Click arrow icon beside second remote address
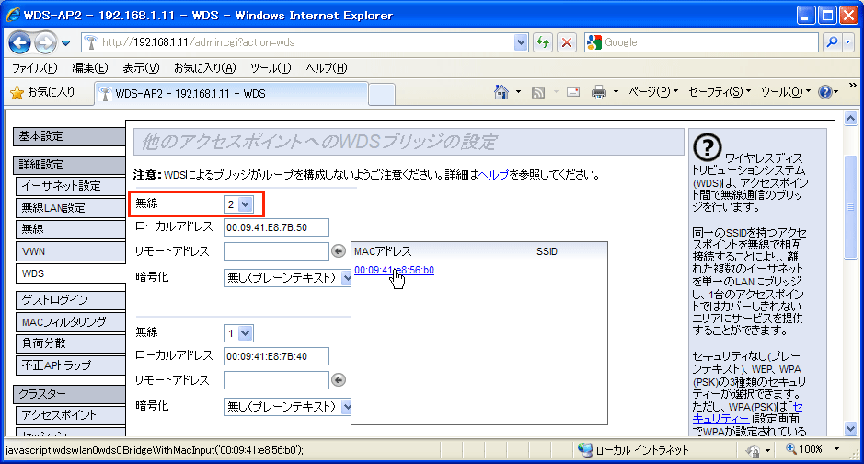The height and width of the screenshot is (464, 864). (338, 379)
